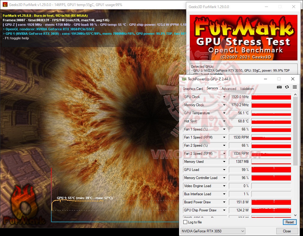
Task: Select the Validation tab
Action: [x=246, y=88]
